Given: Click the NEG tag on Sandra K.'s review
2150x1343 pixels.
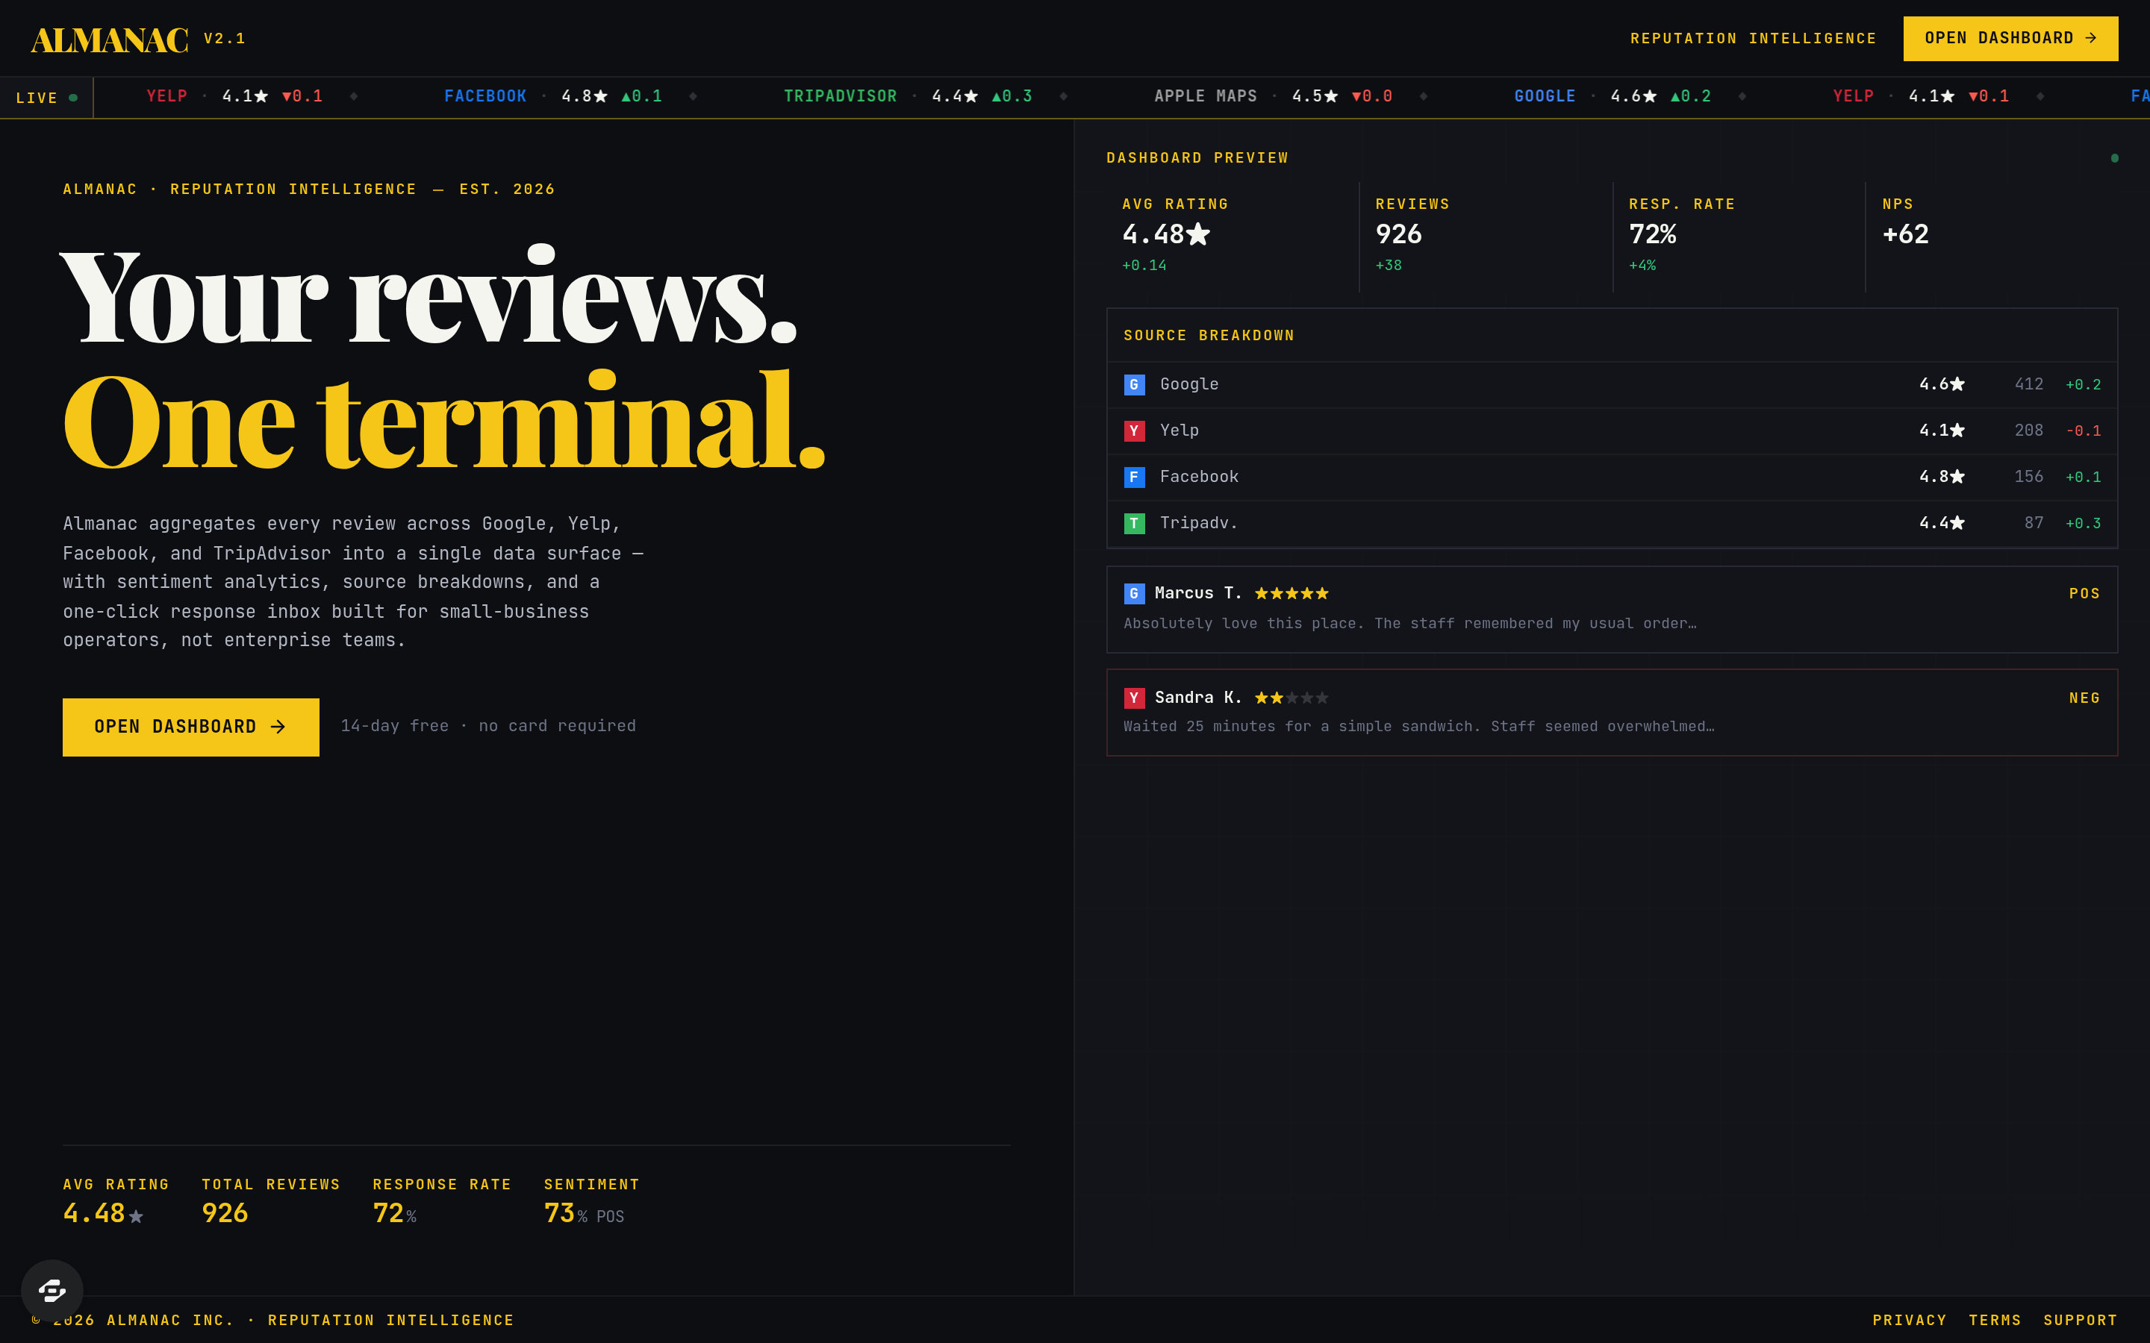Looking at the screenshot, I should point(2084,698).
